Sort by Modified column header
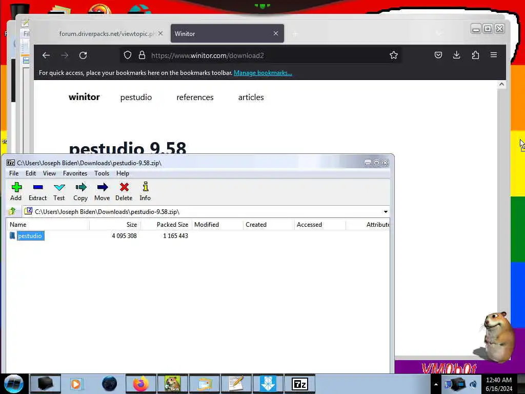525x394 pixels. 217,225
